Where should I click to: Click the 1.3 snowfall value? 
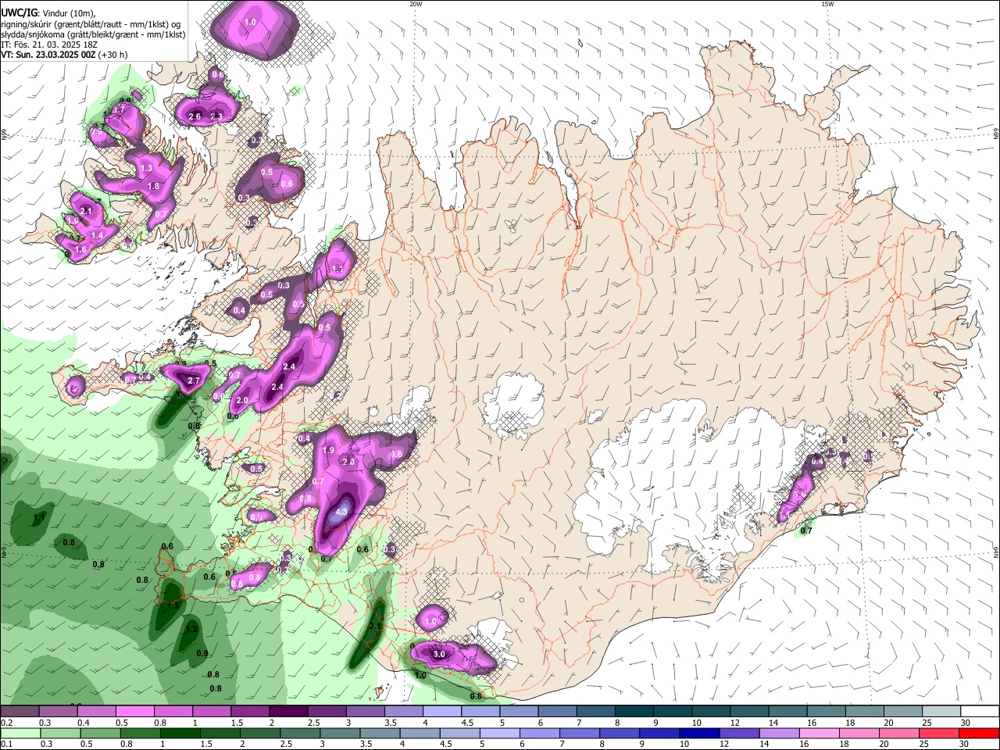(146, 169)
